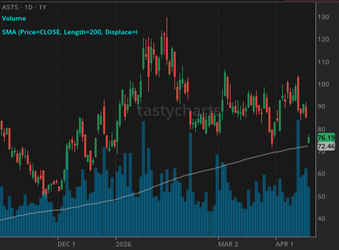Image resolution: width=339 pixels, height=250 pixels.
Task: Select the 100 price axis label
Action: pos(323,84)
